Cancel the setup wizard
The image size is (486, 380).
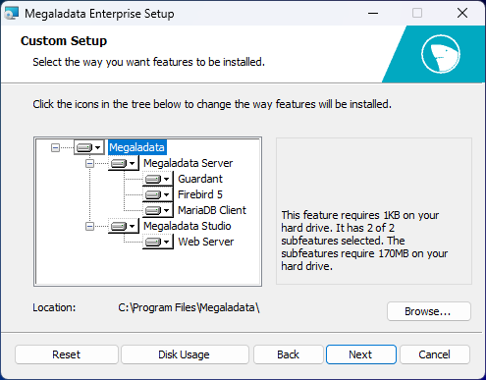(x=435, y=354)
